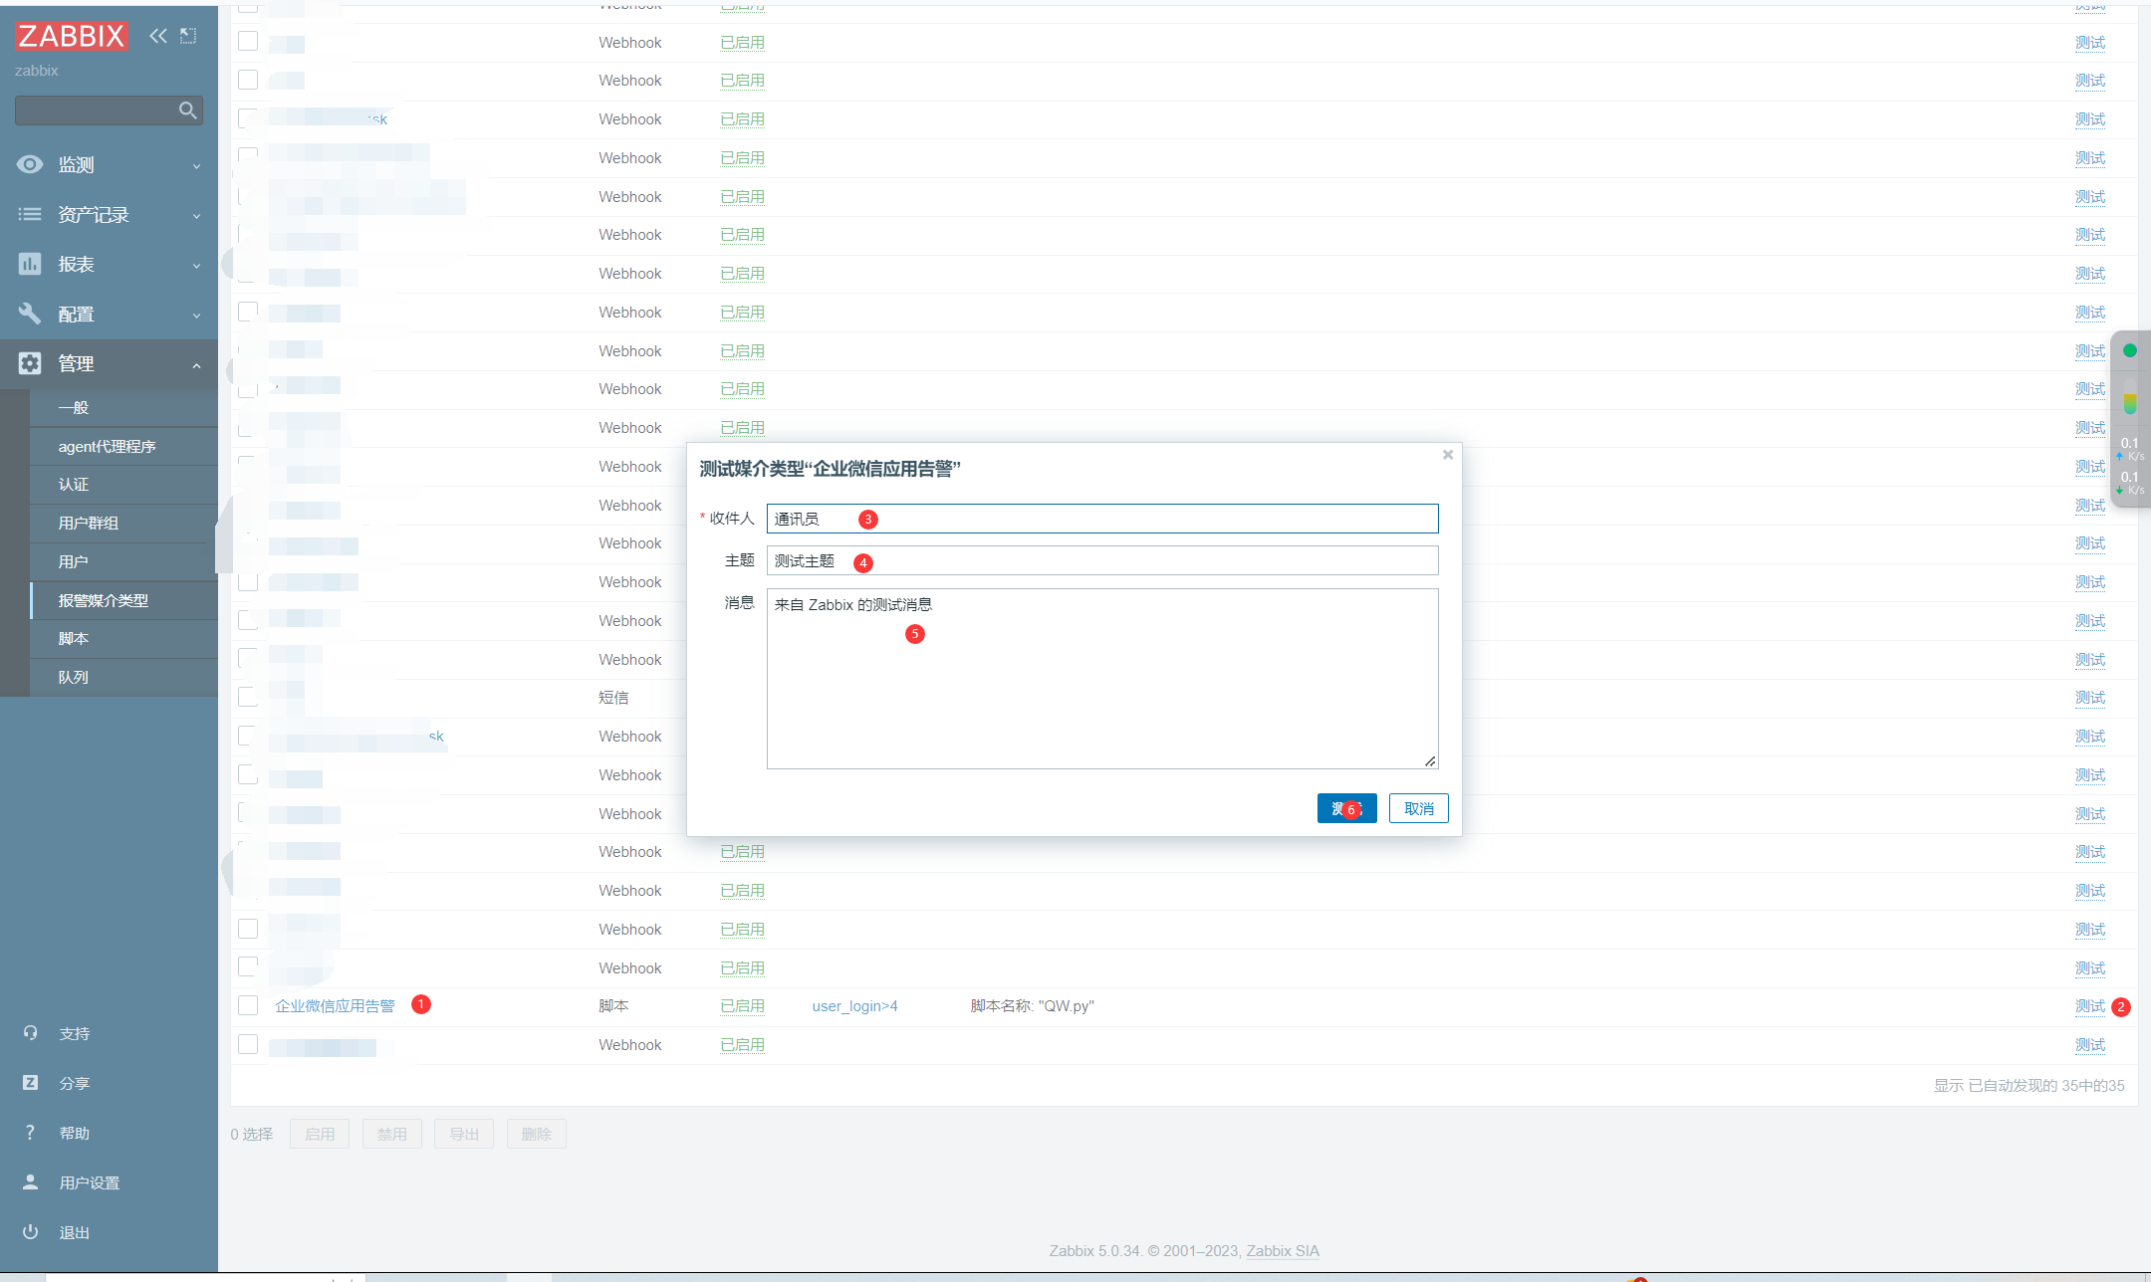Collapse the sidebar with double-arrow icon
This screenshot has width=2151, height=1282.
point(158,36)
